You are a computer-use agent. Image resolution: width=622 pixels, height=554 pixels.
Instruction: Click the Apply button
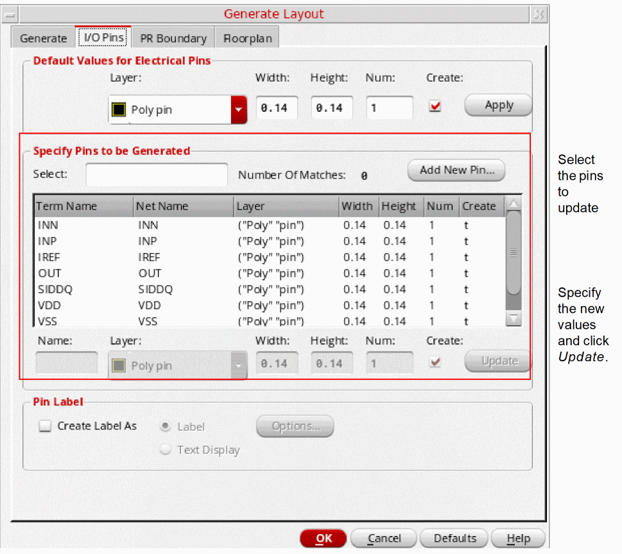pos(498,105)
